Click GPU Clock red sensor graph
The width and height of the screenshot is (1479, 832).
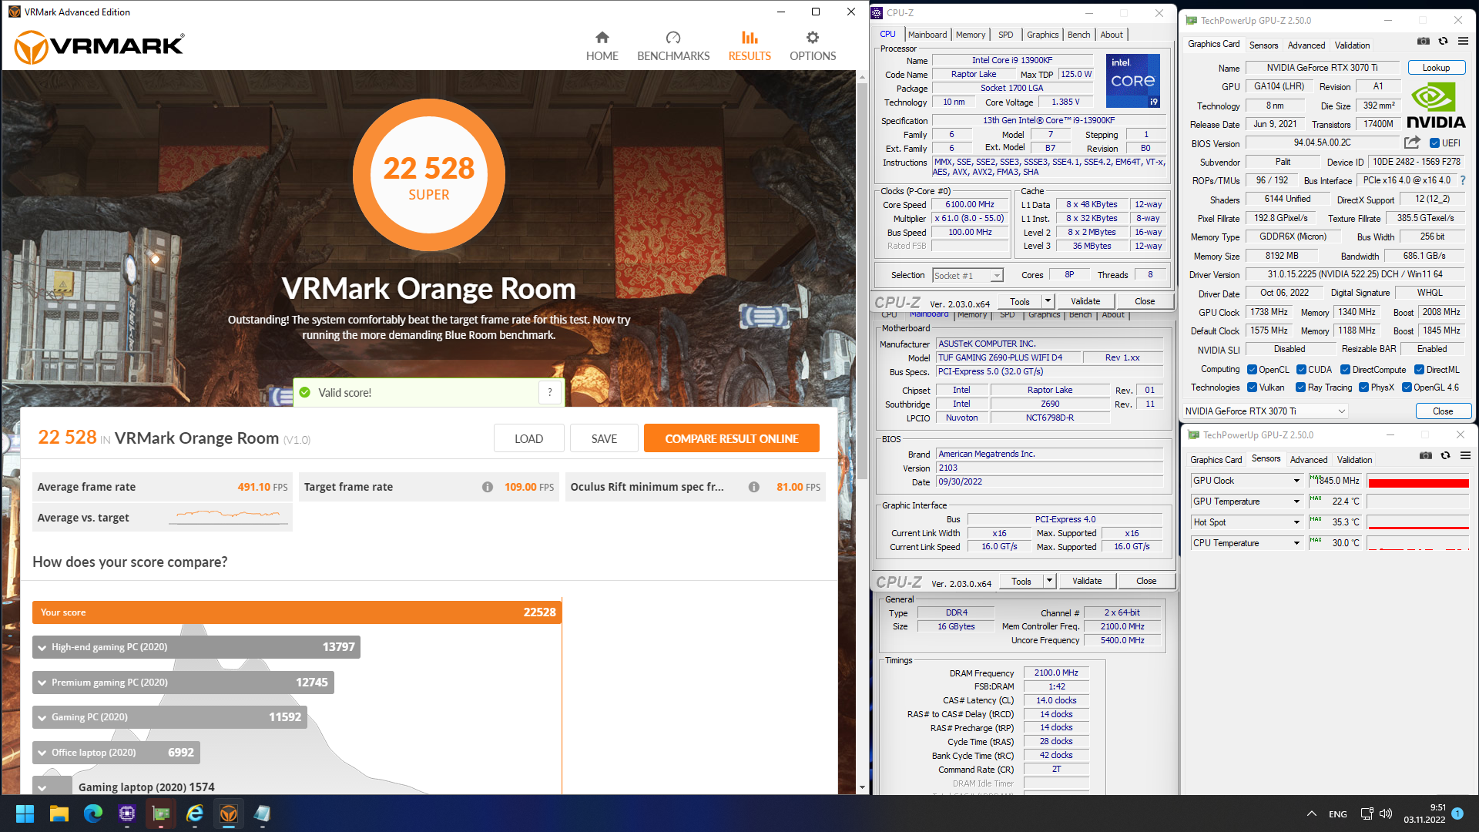tap(1418, 481)
